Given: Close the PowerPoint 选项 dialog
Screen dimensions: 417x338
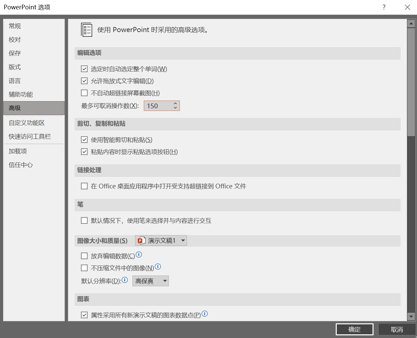Looking at the screenshot, I should [407, 7].
